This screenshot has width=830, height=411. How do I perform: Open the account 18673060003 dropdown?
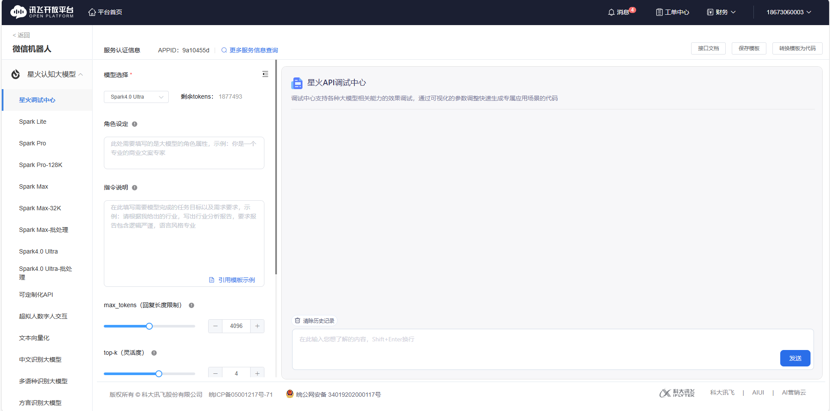(788, 12)
